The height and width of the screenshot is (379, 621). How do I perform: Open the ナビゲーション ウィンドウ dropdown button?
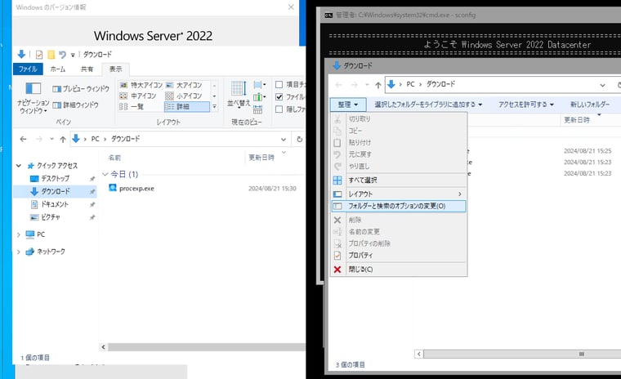pyautogui.click(x=34, y=97)
